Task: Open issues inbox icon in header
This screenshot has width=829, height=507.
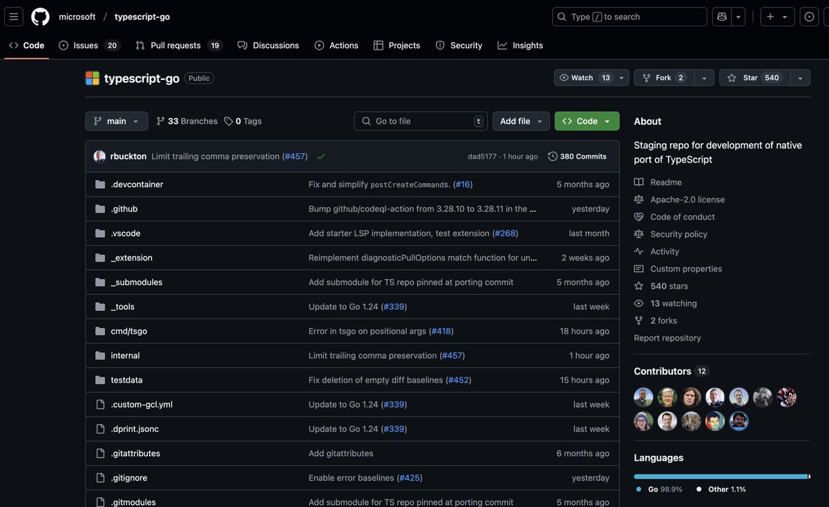Action: pos(809,17)
